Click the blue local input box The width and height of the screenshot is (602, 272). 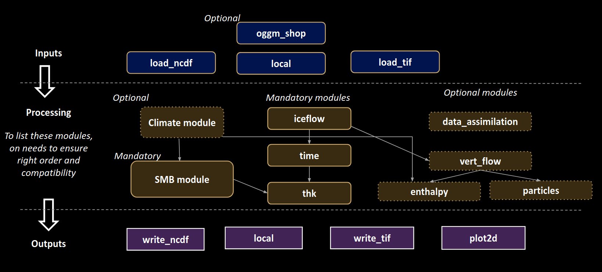[281, 63]
